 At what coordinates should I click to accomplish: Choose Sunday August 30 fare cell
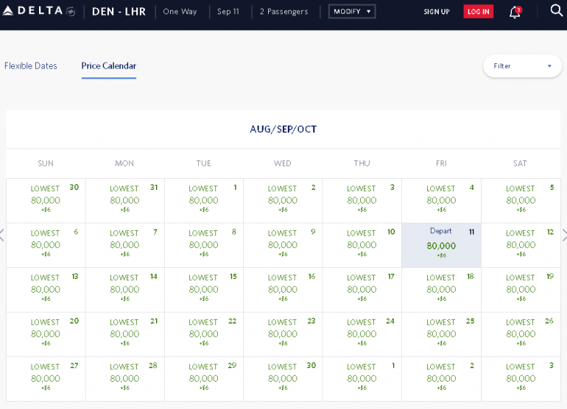click(46, 200)
